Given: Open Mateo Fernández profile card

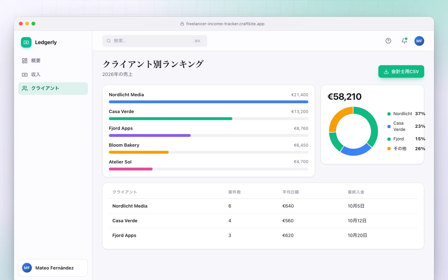Looking at the screenshot, I should [53, 268].
